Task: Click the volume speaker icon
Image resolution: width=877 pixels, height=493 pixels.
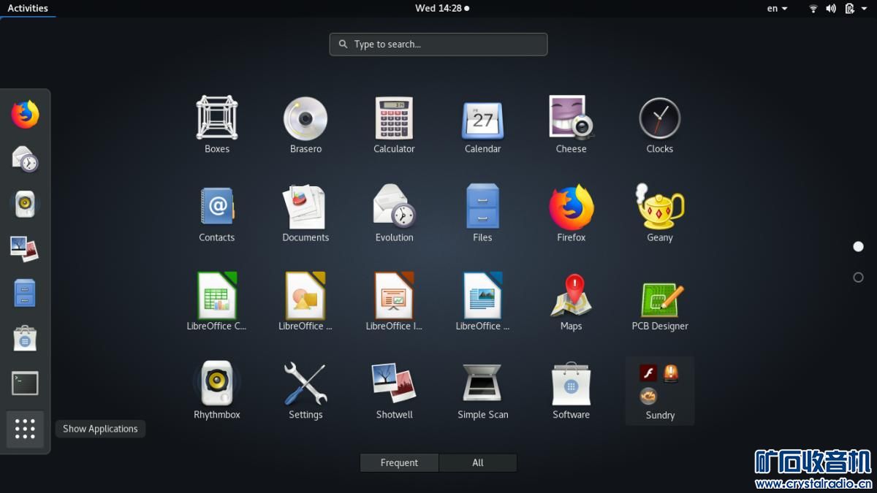Action: [831, 8]
